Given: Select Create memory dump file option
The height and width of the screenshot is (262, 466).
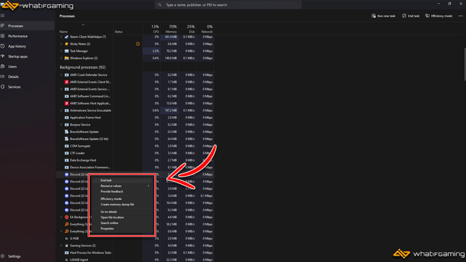Looking at the screenshot, I should [117, 205].
